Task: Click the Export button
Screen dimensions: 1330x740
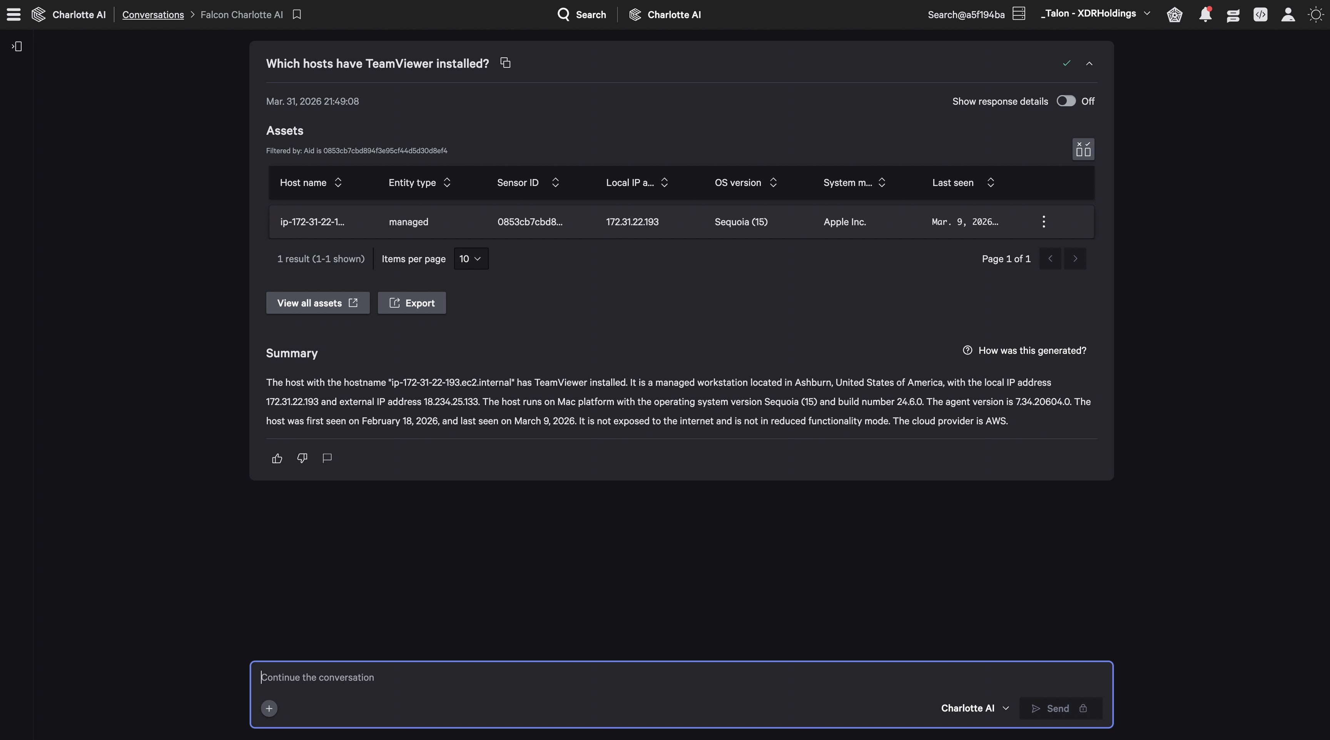Action: (x=411, y=303)
